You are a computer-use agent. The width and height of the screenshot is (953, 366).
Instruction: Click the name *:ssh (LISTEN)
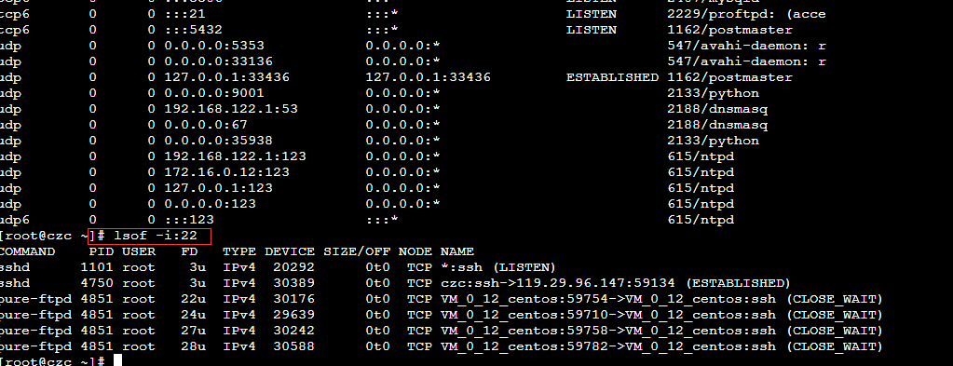(498, 267)
